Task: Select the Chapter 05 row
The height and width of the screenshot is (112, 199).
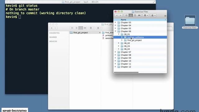Action: pyautogui.click(x=140, y=28)
